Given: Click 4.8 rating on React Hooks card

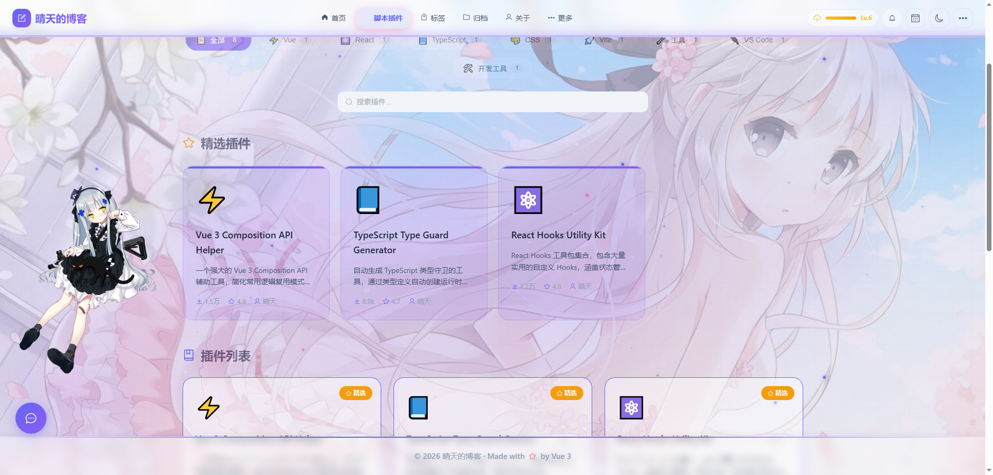Looking at the screenshot, I should point(552,286).
